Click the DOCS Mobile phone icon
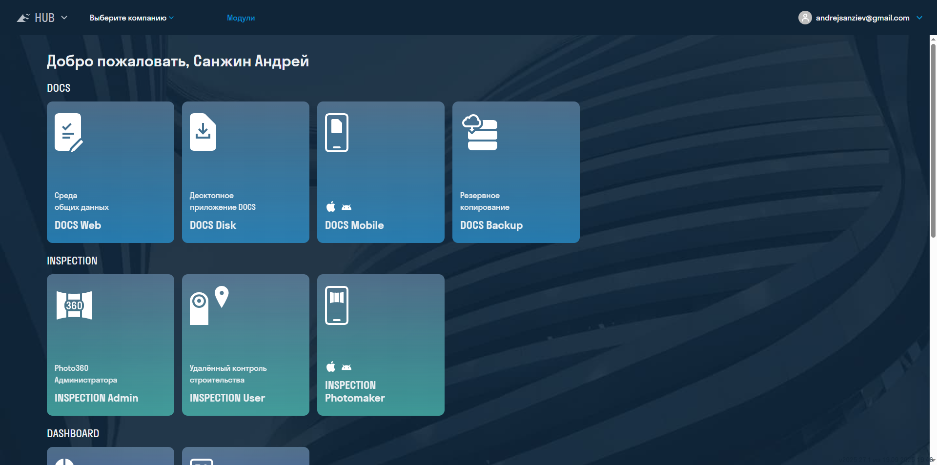The image size is (937, 465). pos(337,133)
